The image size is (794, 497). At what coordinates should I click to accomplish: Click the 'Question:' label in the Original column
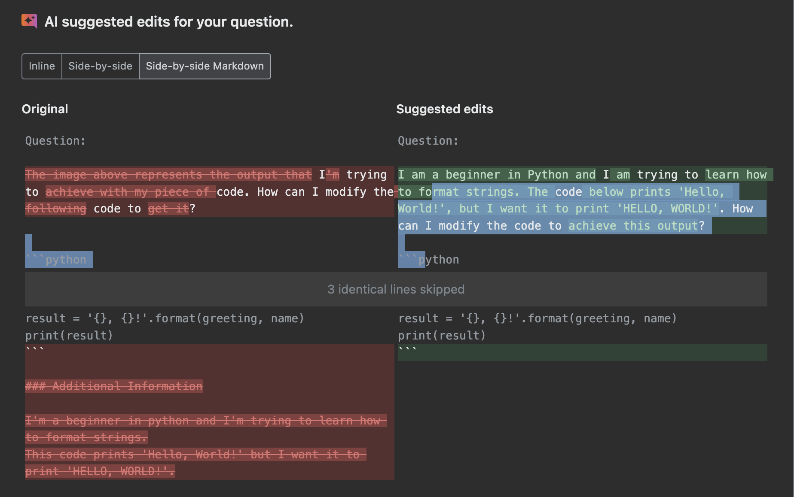[55, 141]
